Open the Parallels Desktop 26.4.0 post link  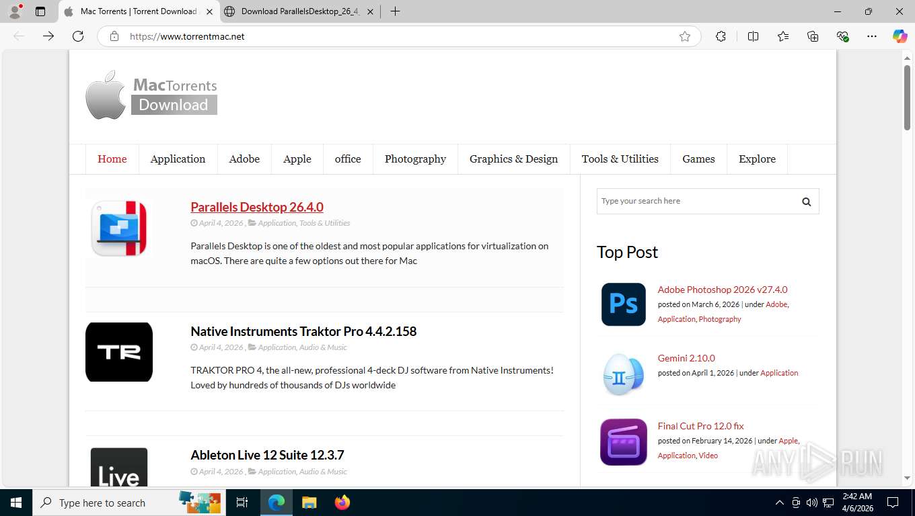coord(257,207)
